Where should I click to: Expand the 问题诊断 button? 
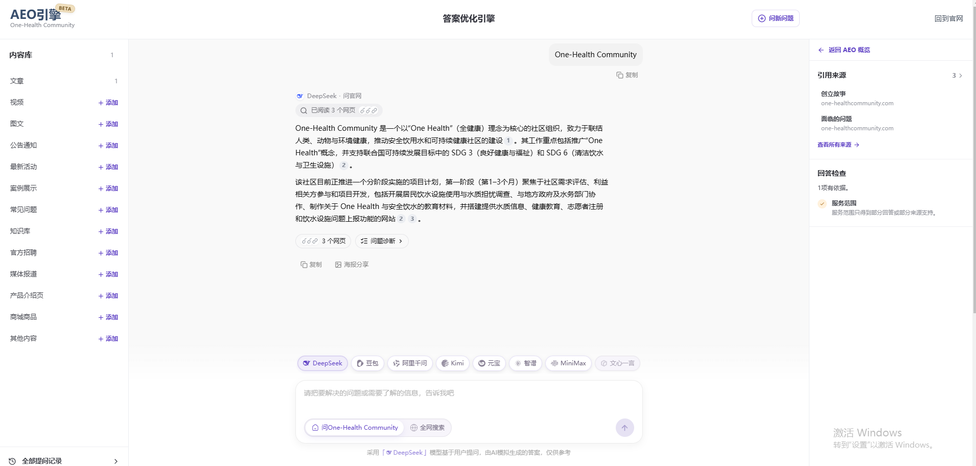382,241
